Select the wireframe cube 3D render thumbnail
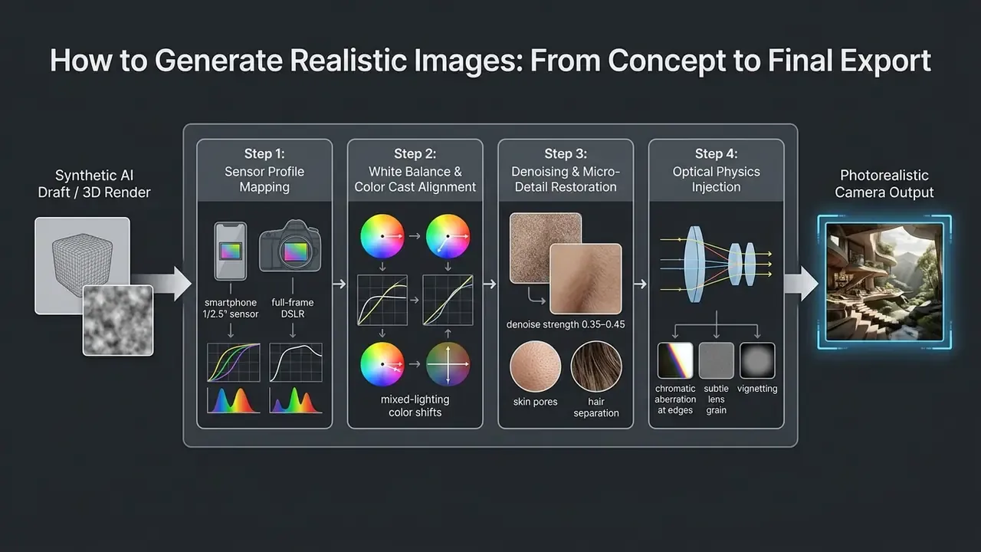981x552 pixels. (82, 266)
